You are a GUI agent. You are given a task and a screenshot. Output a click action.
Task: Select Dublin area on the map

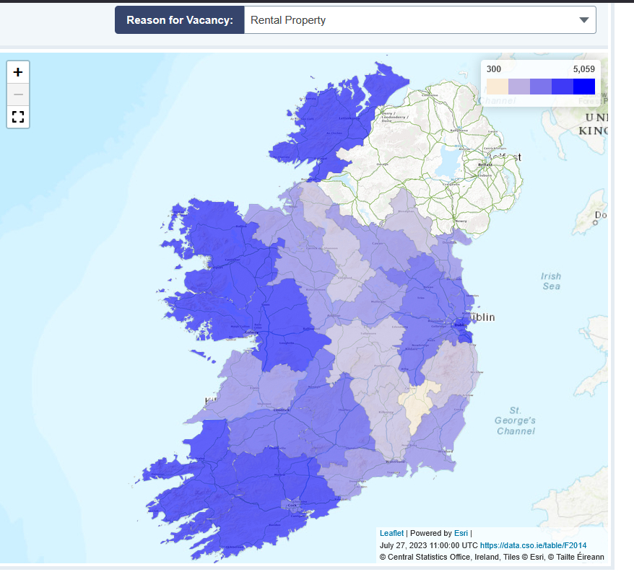(461, 328)
